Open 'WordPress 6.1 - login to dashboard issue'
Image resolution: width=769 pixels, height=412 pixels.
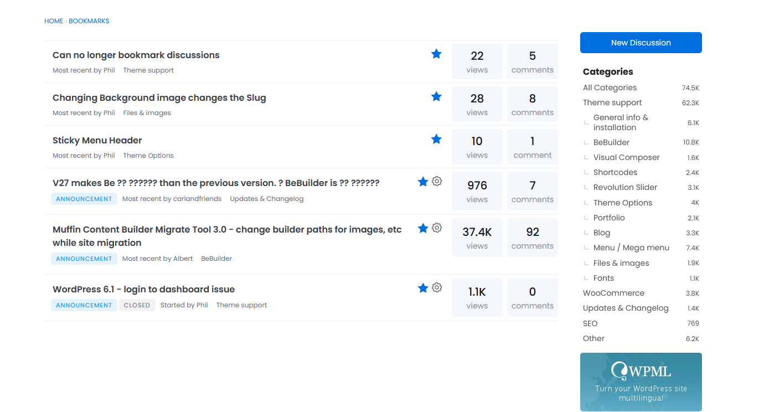[143, 289]
